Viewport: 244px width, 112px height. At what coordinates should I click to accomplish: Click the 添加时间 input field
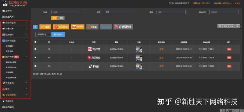(x=224, y=12)
